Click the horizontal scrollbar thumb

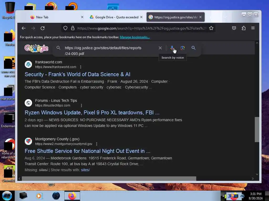coord(109,178)
